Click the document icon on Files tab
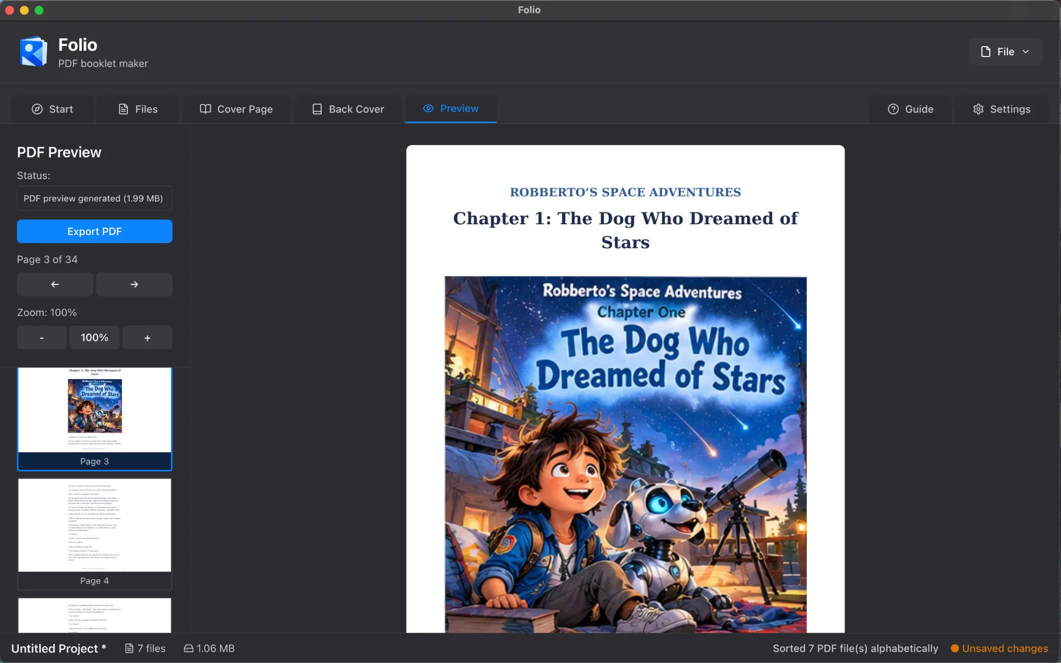The image size is (1061, 663). click(x=123, y=109)
